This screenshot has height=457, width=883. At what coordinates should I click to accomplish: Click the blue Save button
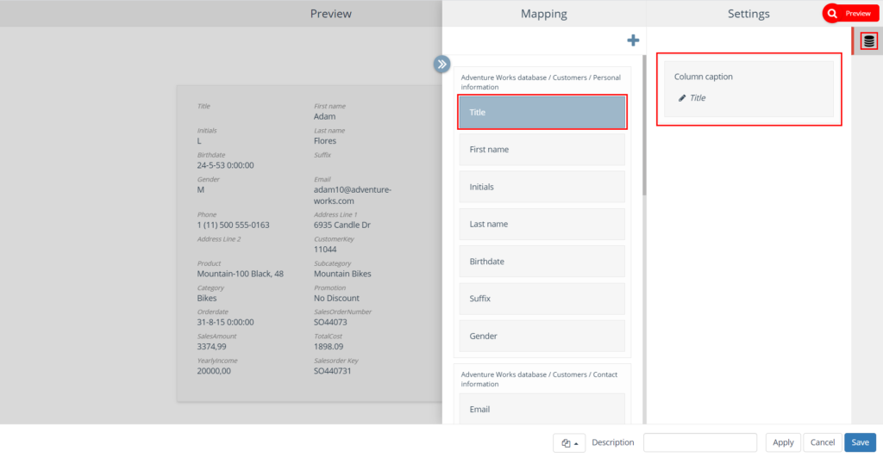pos(860,442)
